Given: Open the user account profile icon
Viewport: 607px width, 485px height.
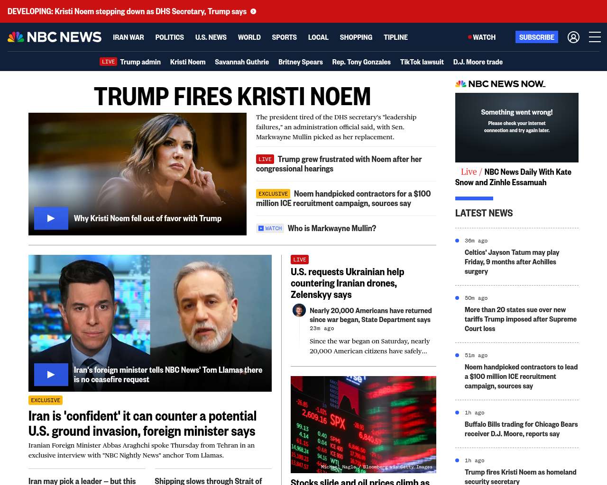Looking at the screenshot, I should point(573,37).
